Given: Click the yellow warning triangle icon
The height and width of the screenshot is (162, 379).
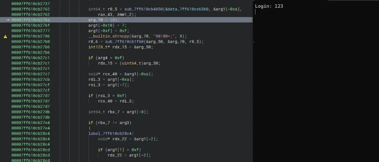Looking at the screenshot, I should pyautogui.click(x=5, y=36).
